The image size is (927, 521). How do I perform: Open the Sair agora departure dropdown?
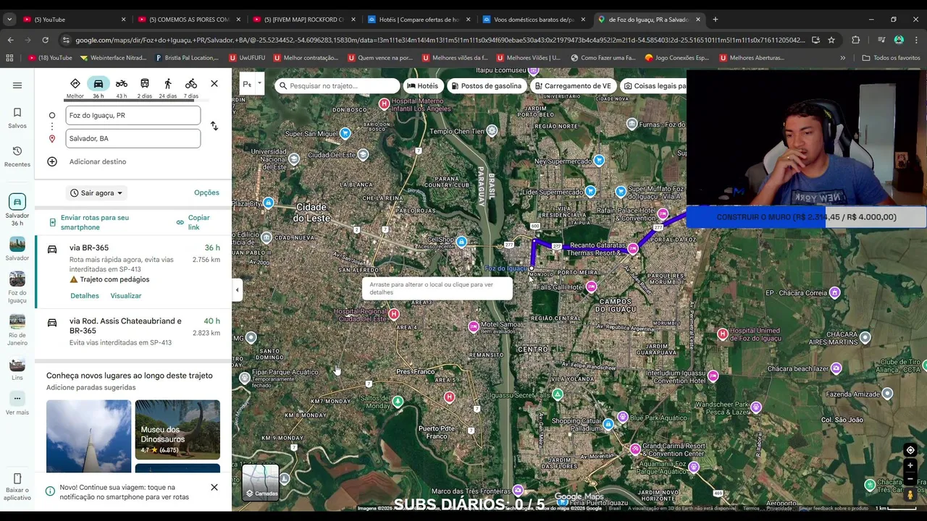point(96,193)
